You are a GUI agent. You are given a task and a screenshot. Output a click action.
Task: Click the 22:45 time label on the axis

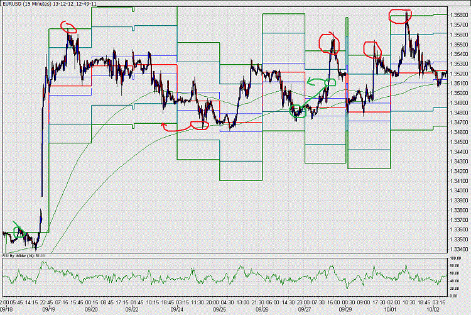[46, 302]
